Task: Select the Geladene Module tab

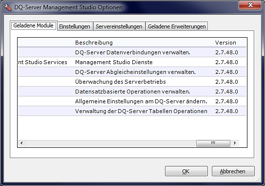Action: click(x=34, y=26)
